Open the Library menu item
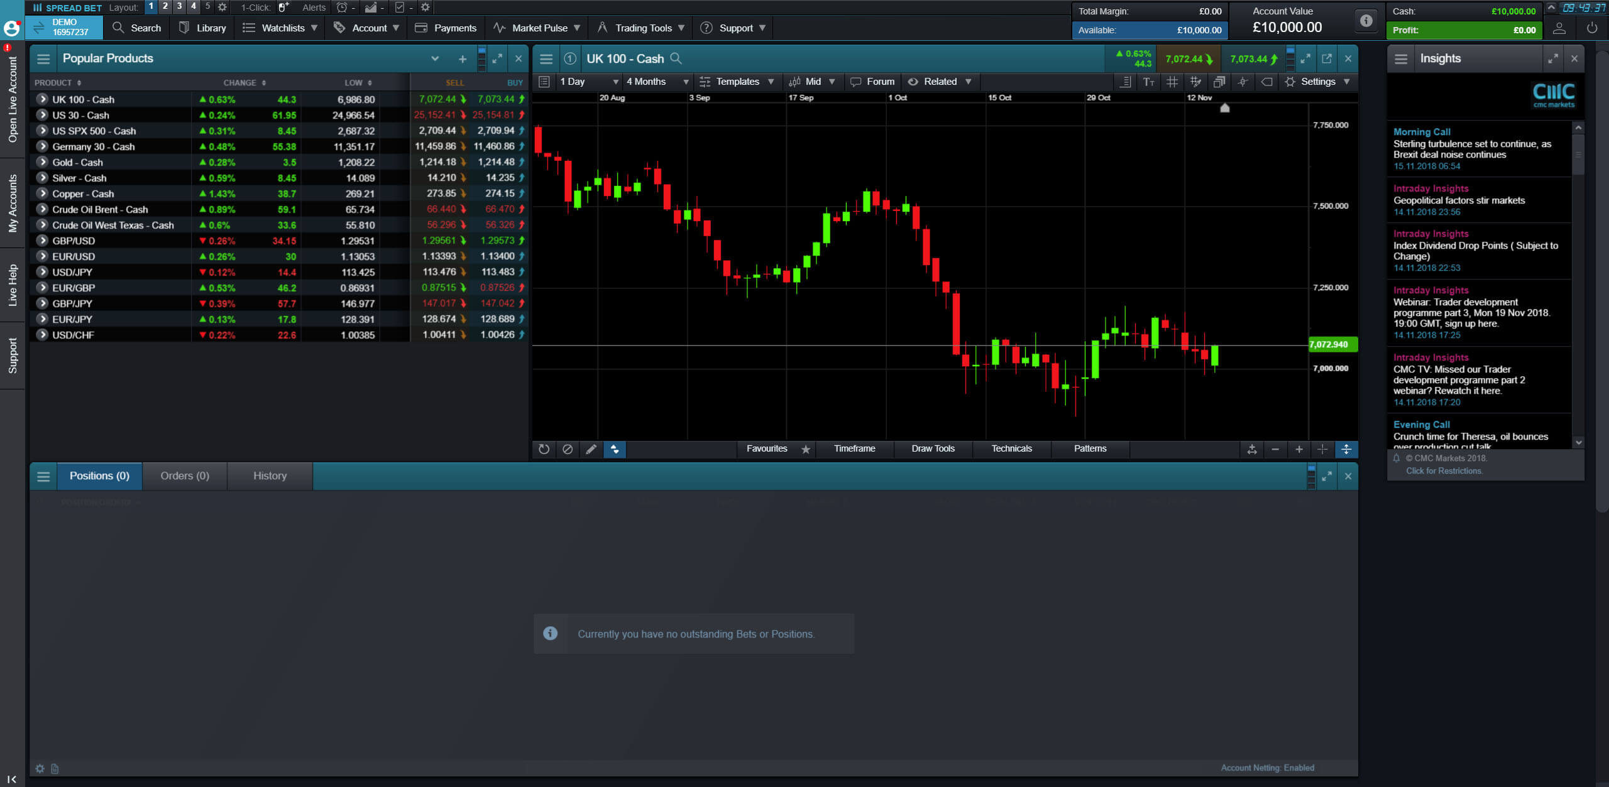Viewport: 1609px width, 787px height. click(x=202, y=28)
